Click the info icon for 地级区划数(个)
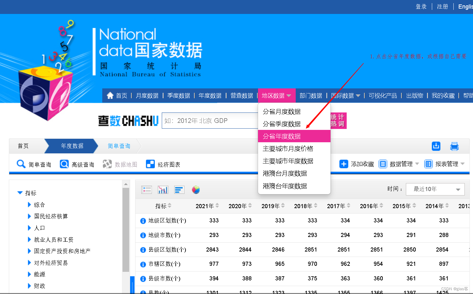473x294 pixels. coord(143,221)
